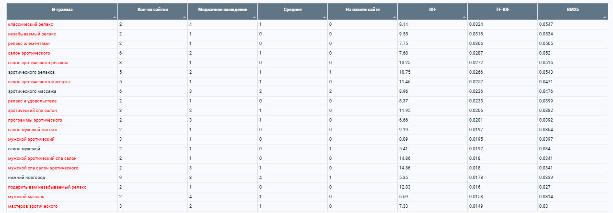Click sort arrow in Медианное вхождение column

pyautogui.click(x=254, y=17)
